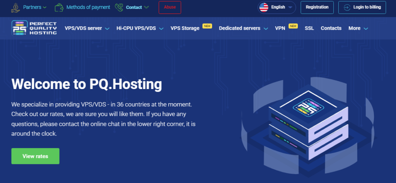Expand the Hi-CPU VPS/VDS menu chevron

point(161,29)
